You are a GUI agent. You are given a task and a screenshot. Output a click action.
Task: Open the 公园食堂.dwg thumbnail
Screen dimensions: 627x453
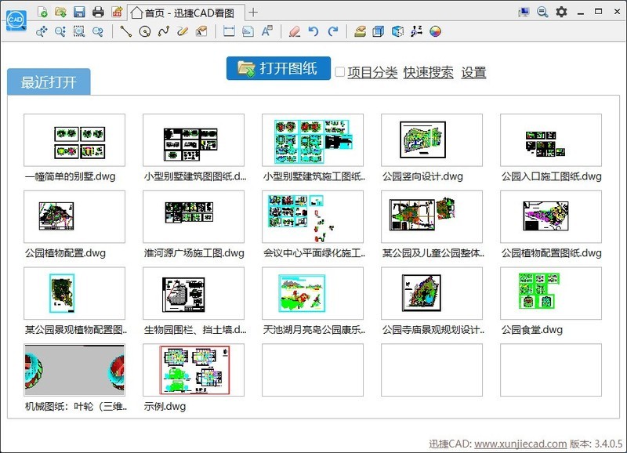(551, 293)
